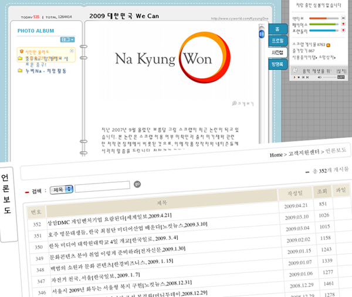
Task: Stop the music player playback
Action: [299, 77]
